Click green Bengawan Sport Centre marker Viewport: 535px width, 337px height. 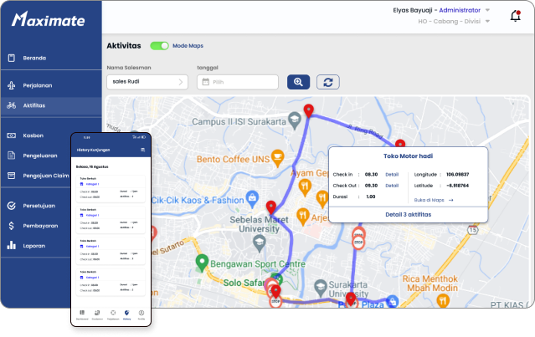pos(202,263)
